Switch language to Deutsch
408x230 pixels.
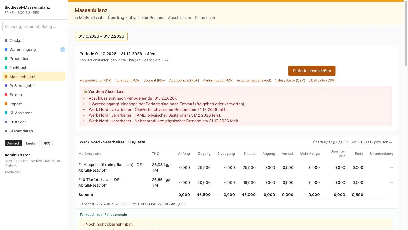pos(13,143)
